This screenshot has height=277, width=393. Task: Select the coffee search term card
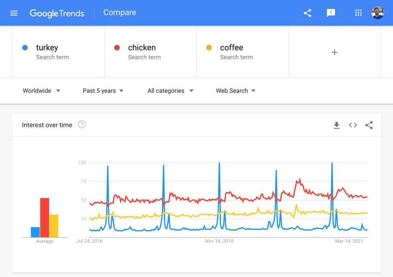pyautogui.click(x=242, y=51)
